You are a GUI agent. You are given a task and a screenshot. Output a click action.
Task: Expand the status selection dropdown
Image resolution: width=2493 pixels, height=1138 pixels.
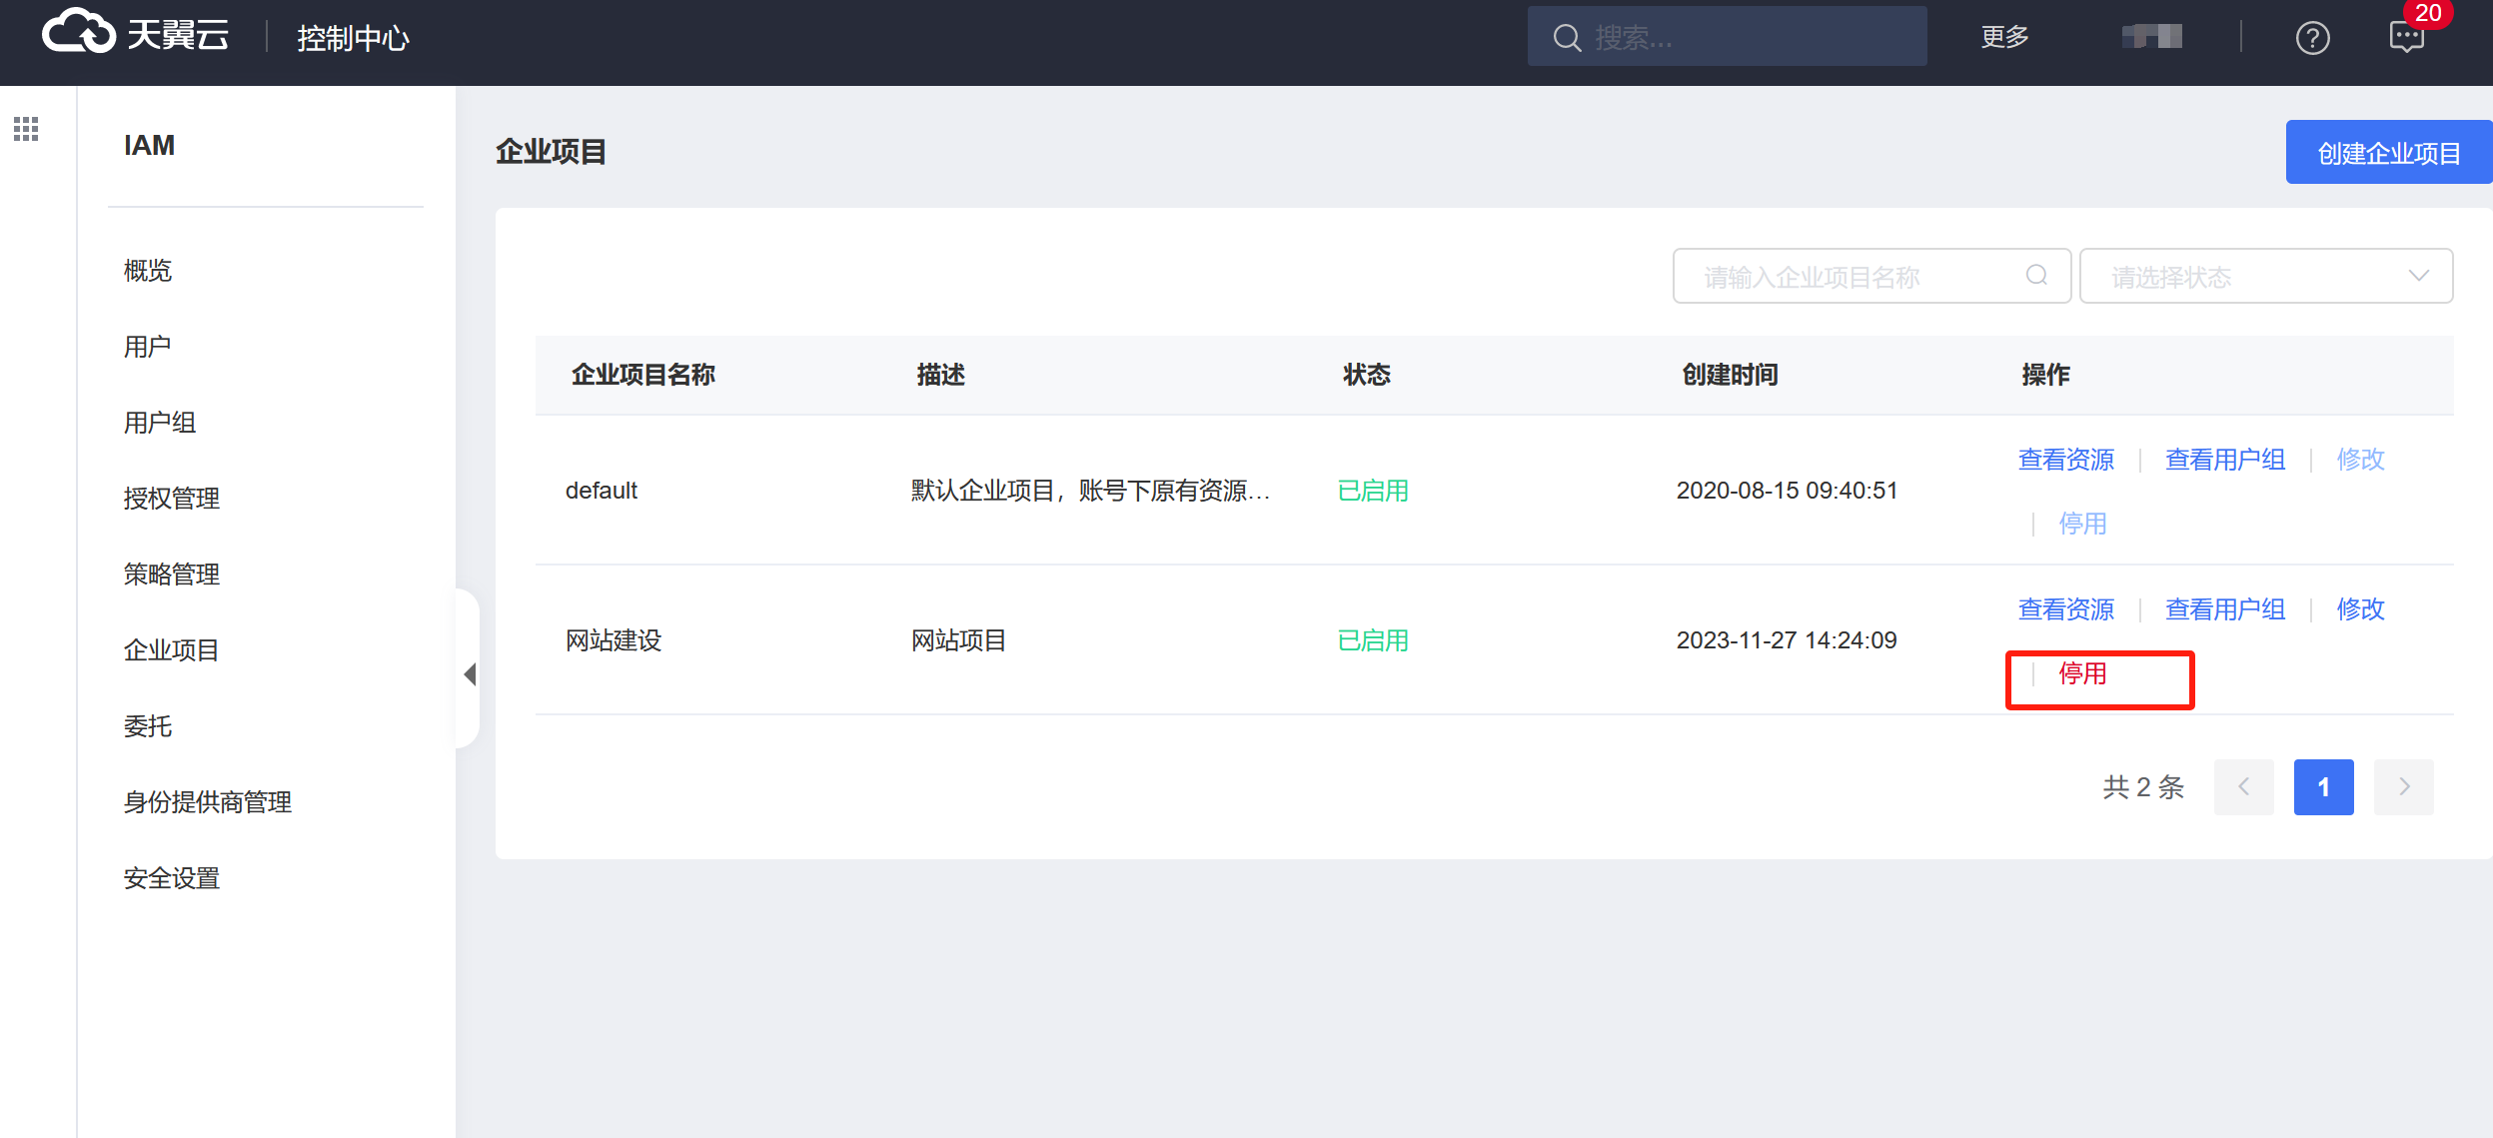(x=2265, y=276)
